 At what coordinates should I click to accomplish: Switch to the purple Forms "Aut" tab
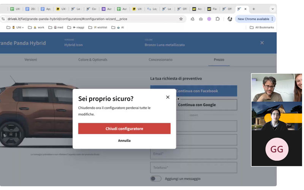106,9
